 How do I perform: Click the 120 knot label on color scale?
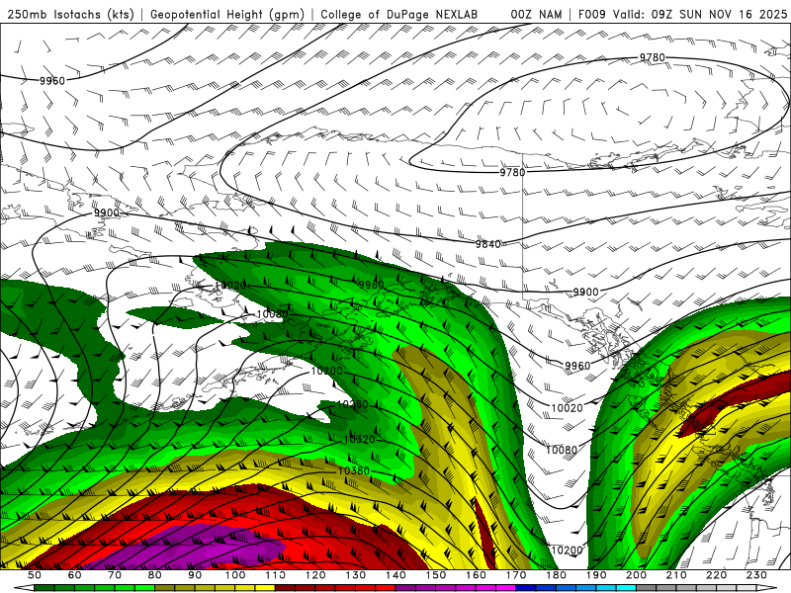(315, 575)
